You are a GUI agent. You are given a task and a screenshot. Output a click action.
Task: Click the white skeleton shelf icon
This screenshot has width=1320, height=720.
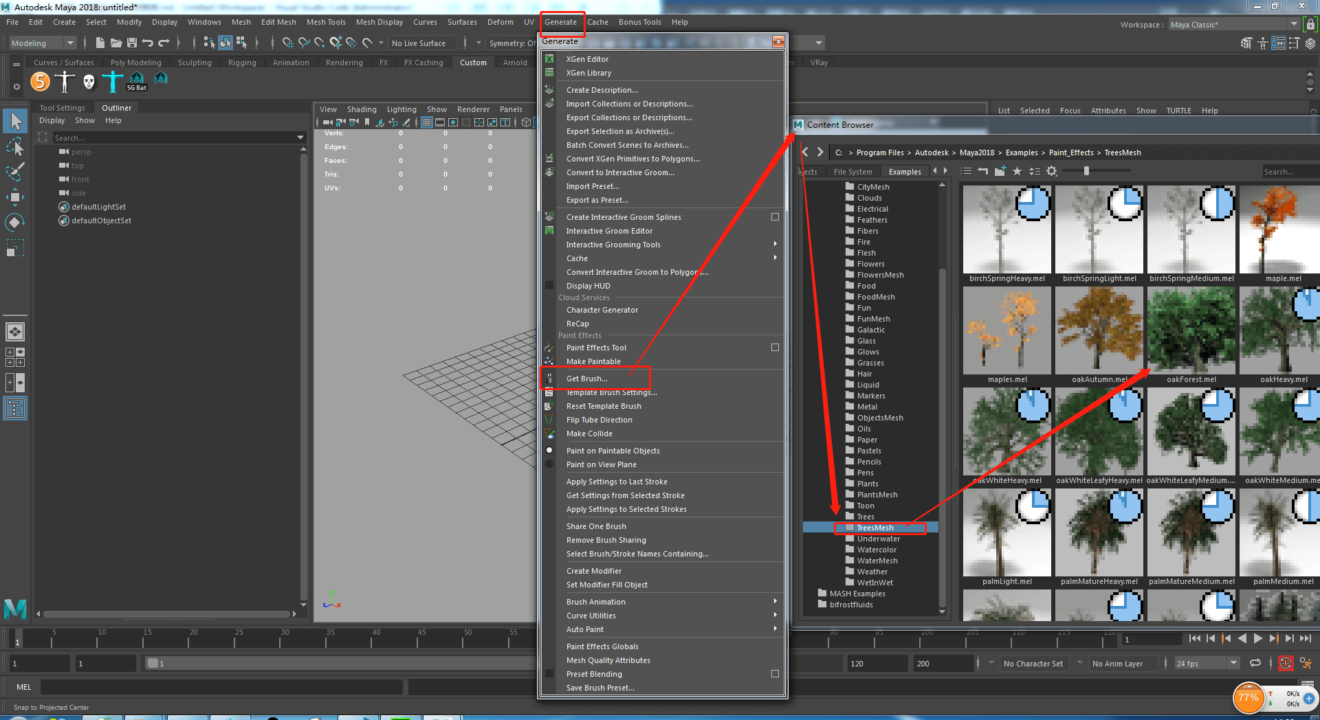point(65,82)
